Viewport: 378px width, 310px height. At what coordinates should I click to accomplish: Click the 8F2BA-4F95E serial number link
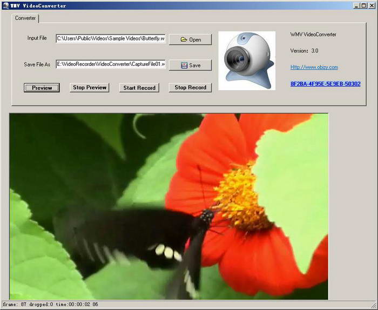pyautogui.click(x=326, y=84)
